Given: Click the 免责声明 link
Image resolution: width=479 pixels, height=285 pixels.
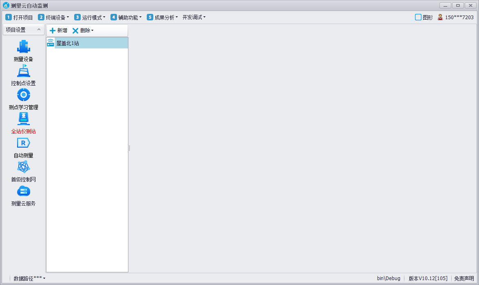Looking at the screenshot, I should [464, 278].
